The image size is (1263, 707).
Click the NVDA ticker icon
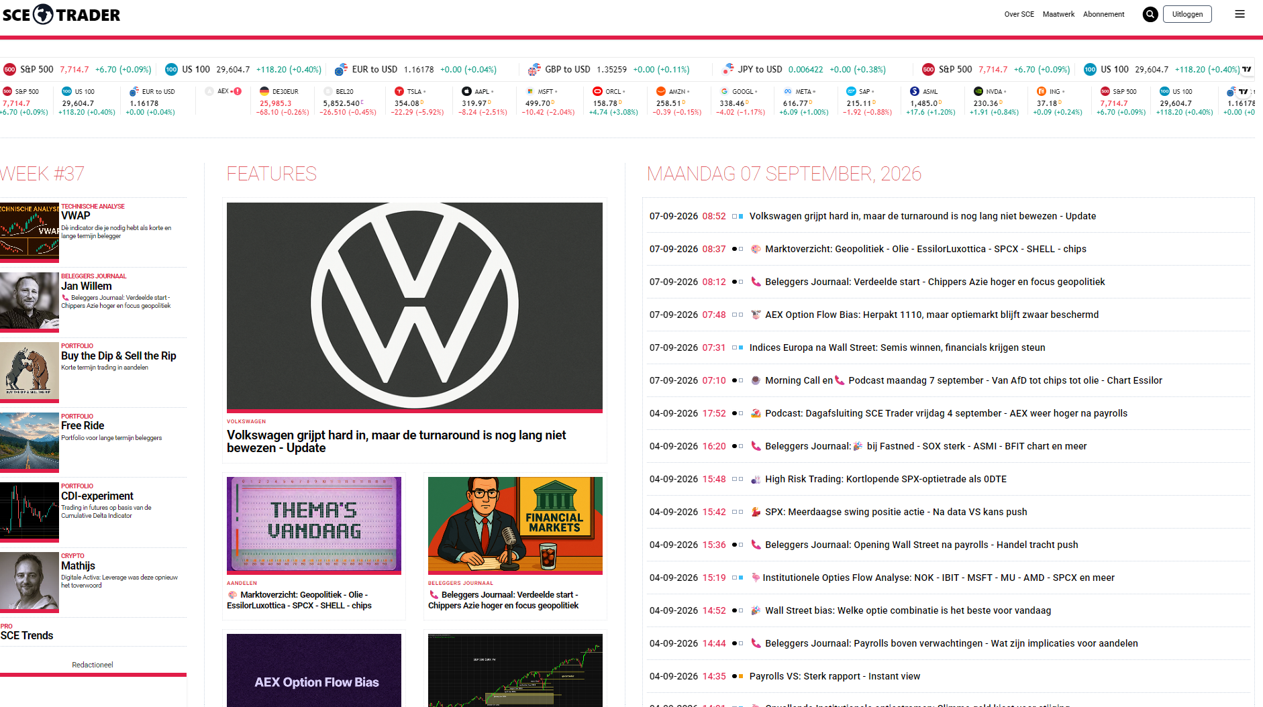click(978, 91)
